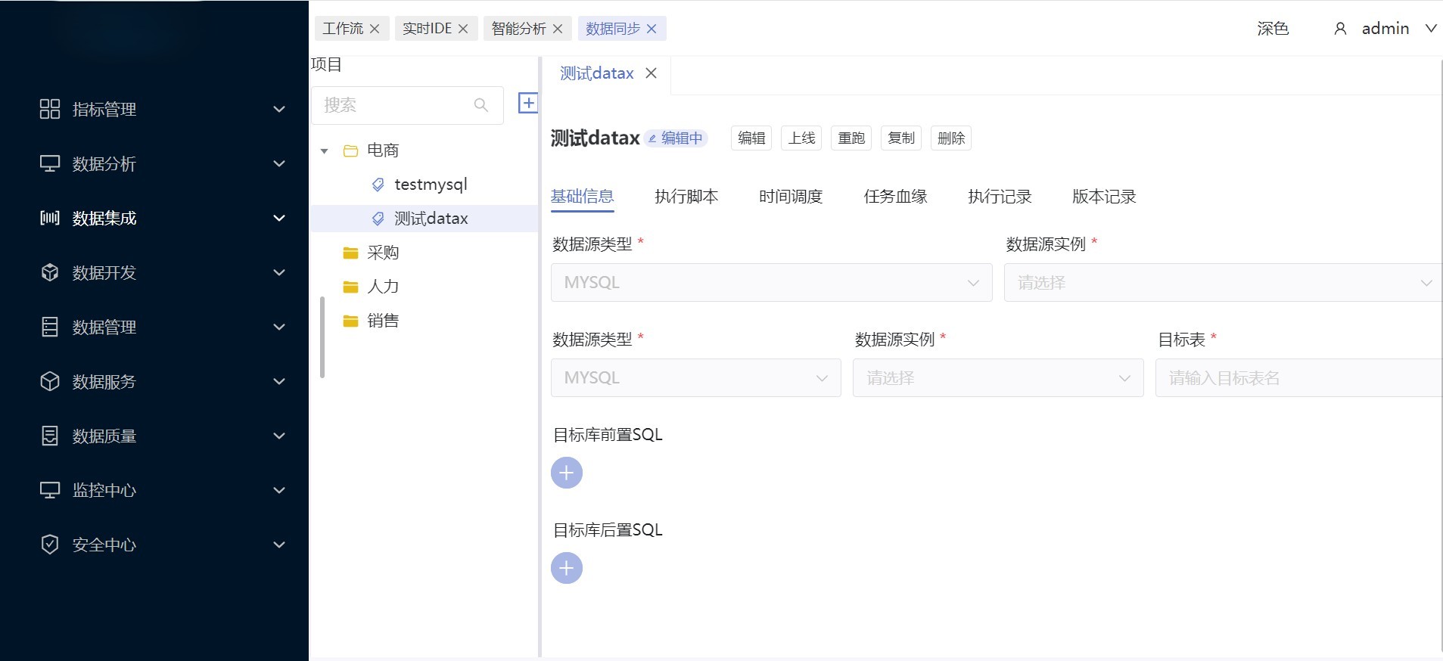Click the project tree vertical scrollbar

coord(322,337)
